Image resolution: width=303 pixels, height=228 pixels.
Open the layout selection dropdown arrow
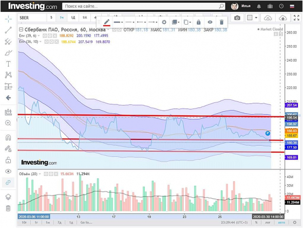click(256, 18)
